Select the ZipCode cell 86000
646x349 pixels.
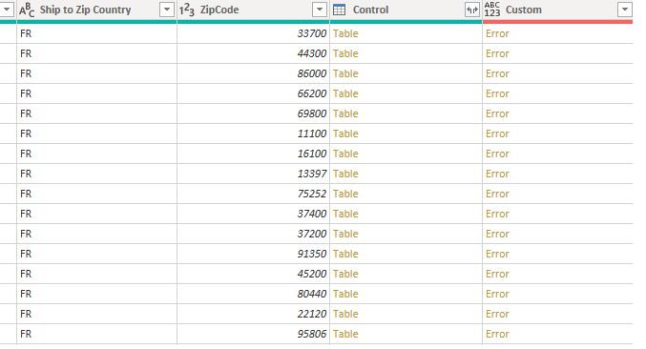[254, 73]
